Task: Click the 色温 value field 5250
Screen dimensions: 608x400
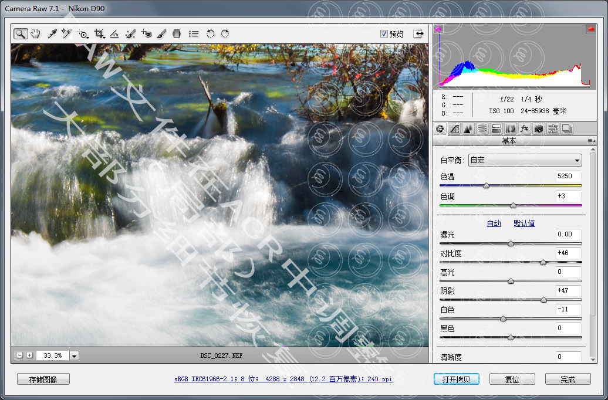Action: pos(569,176)
